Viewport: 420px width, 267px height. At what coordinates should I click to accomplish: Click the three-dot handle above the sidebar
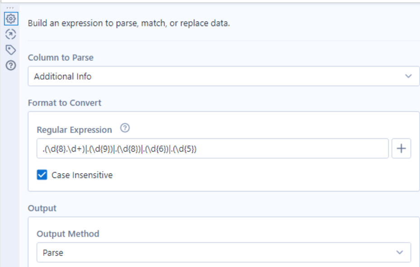pyautogui.click(x=10, y=8)
